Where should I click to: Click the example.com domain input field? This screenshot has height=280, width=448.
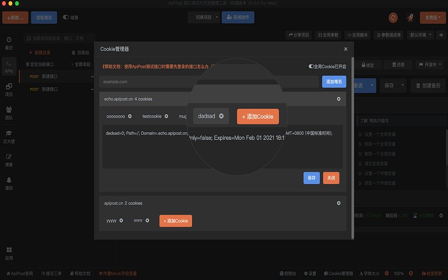click(209, 82)
